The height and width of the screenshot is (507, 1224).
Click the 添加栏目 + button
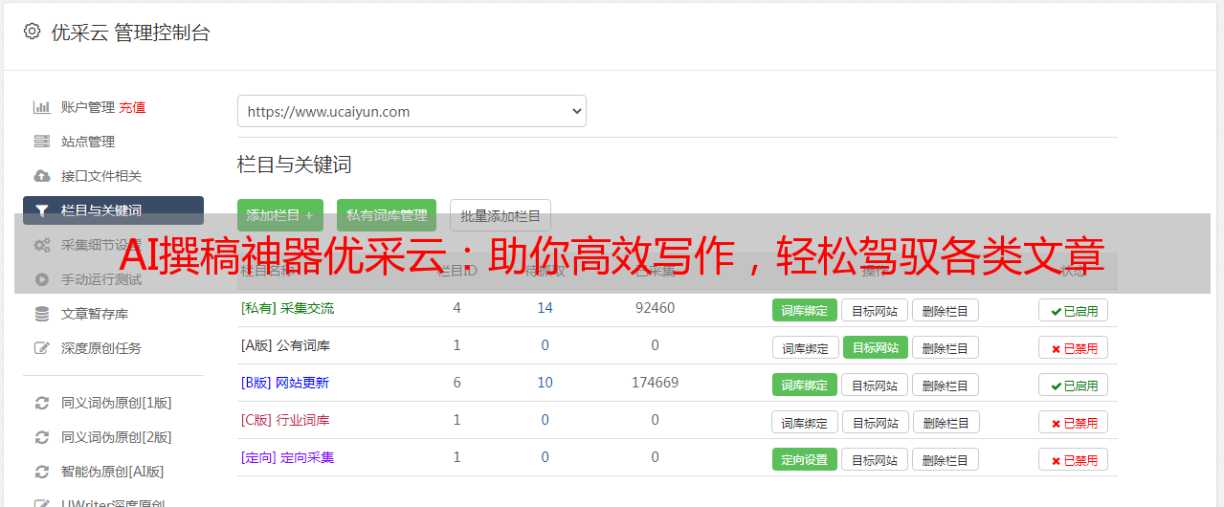pos(280,215)
